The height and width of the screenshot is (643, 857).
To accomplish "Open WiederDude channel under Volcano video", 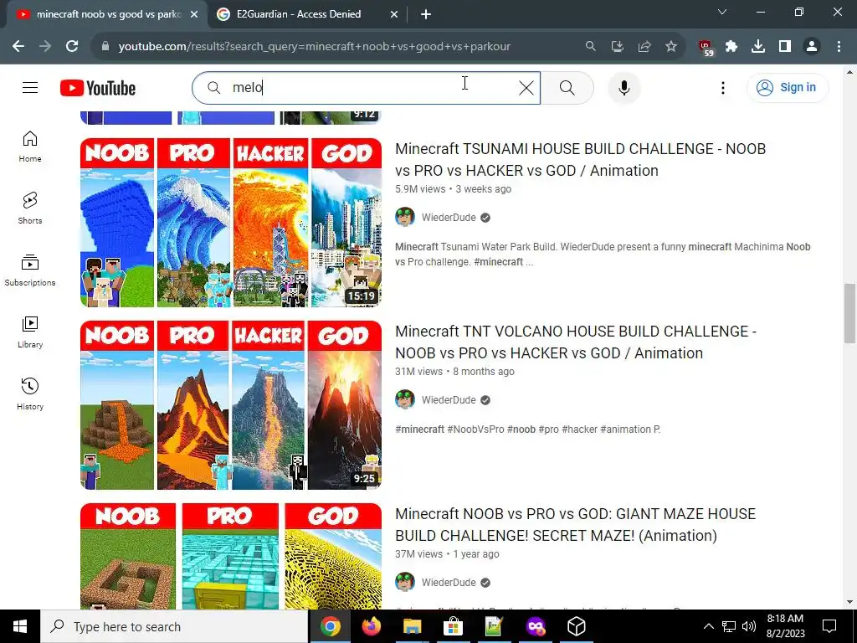I will click(x=449, y=400).
